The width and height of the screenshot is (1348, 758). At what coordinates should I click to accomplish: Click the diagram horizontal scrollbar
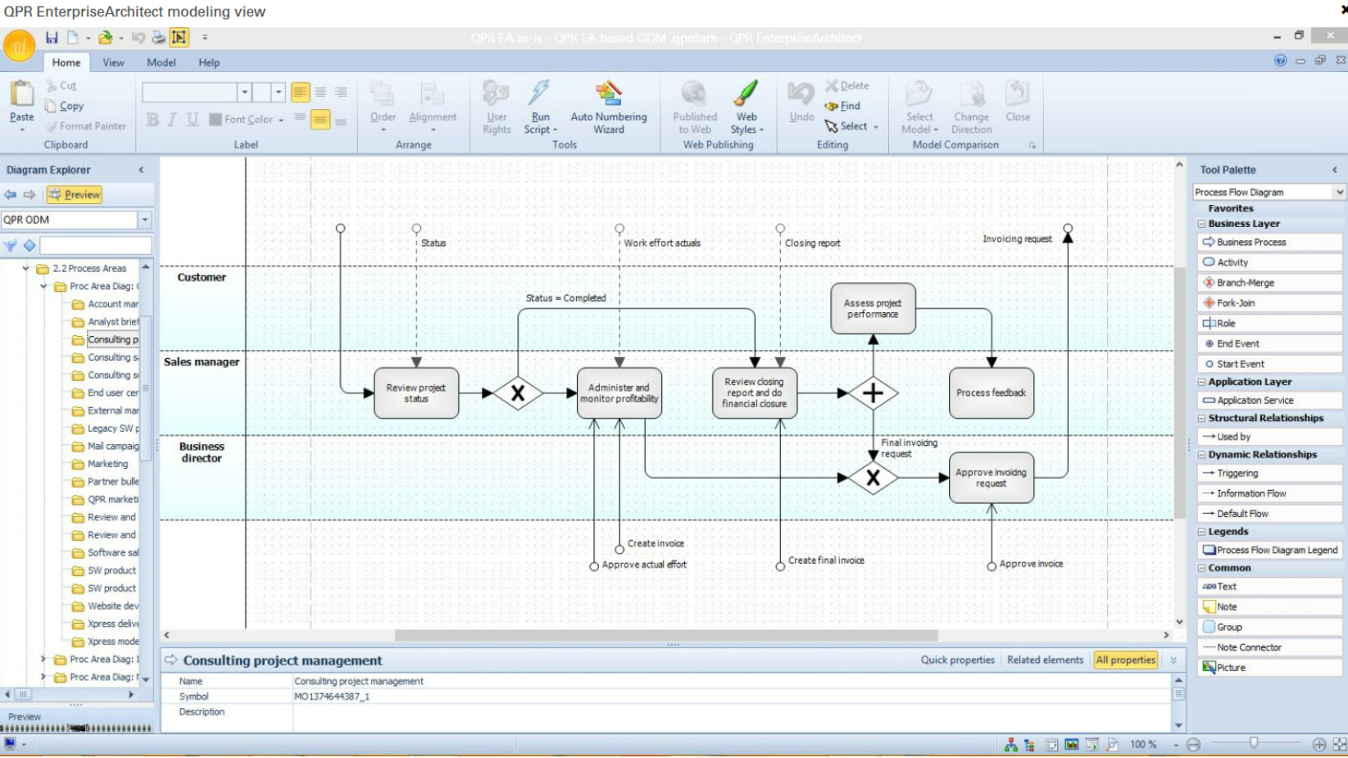coord(666,635)
